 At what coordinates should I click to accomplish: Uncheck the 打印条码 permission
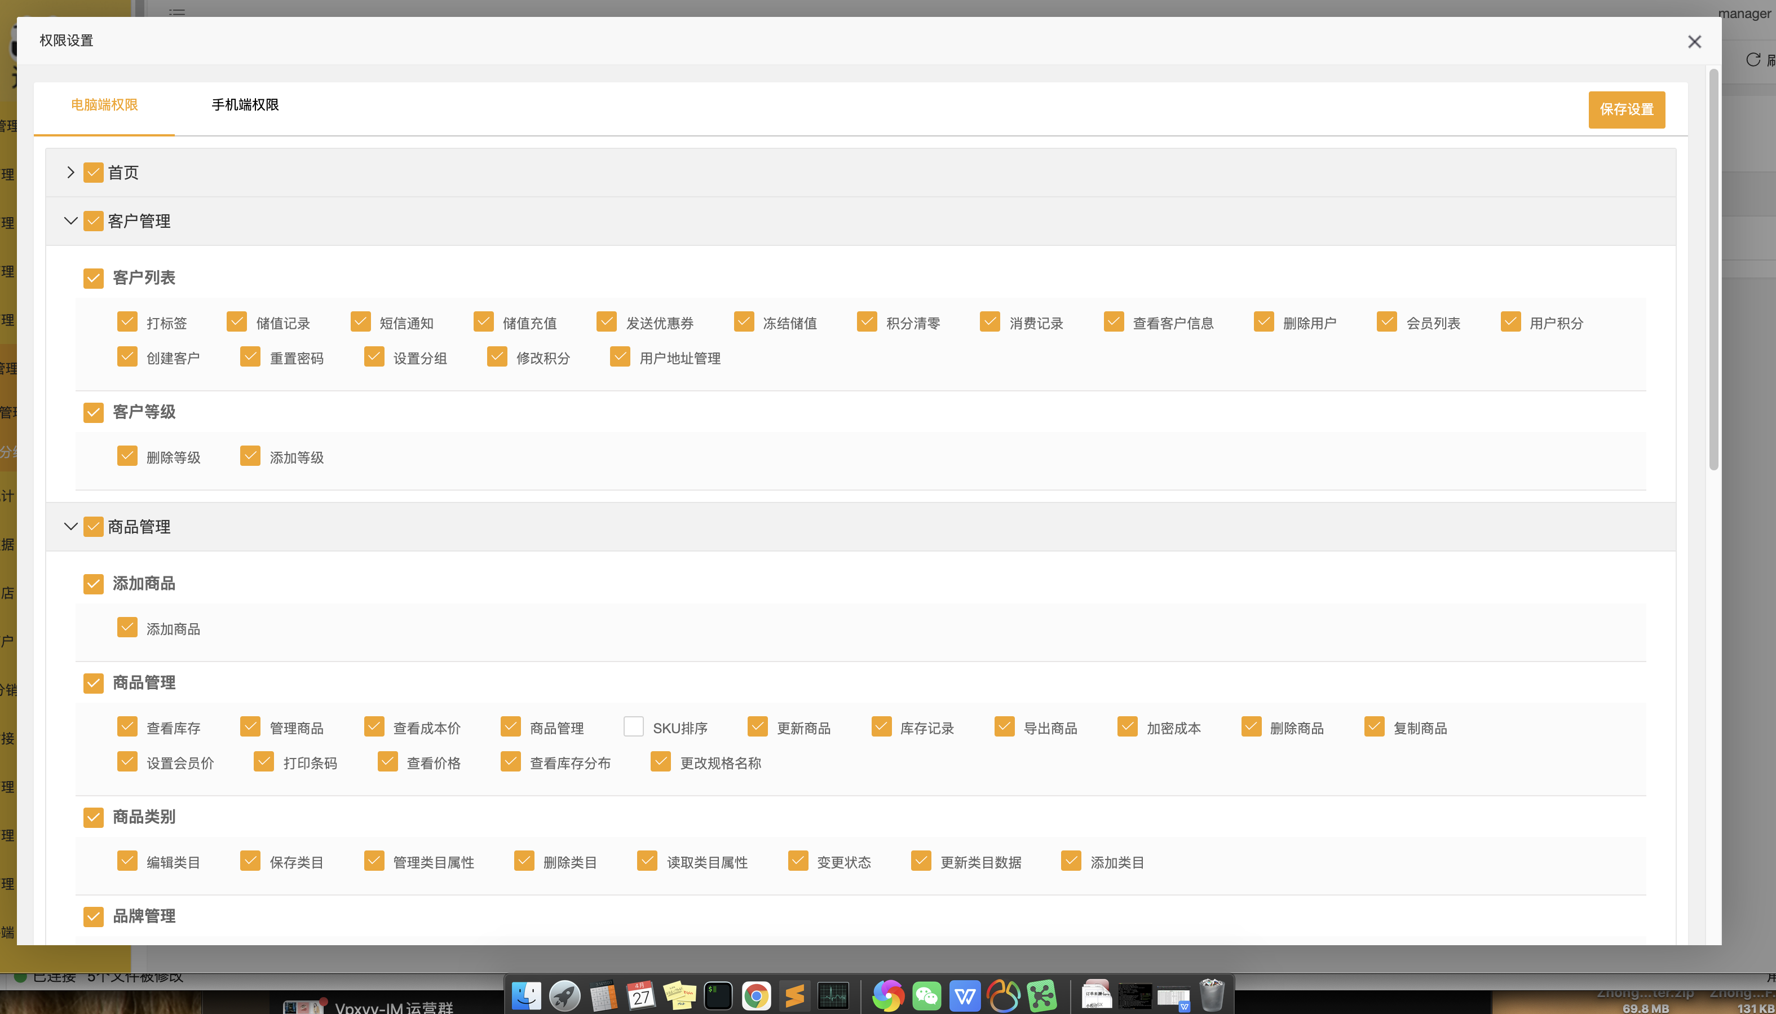point(264,761)
